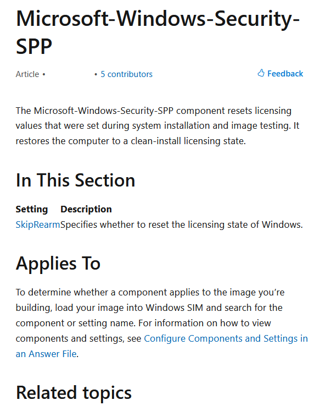Screen dimensions: 320x411
Task: Select the 'Applies To' heading
Action: point(58,264)
